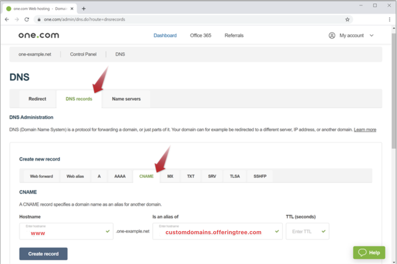Go back to the previous page

point(7,19)
